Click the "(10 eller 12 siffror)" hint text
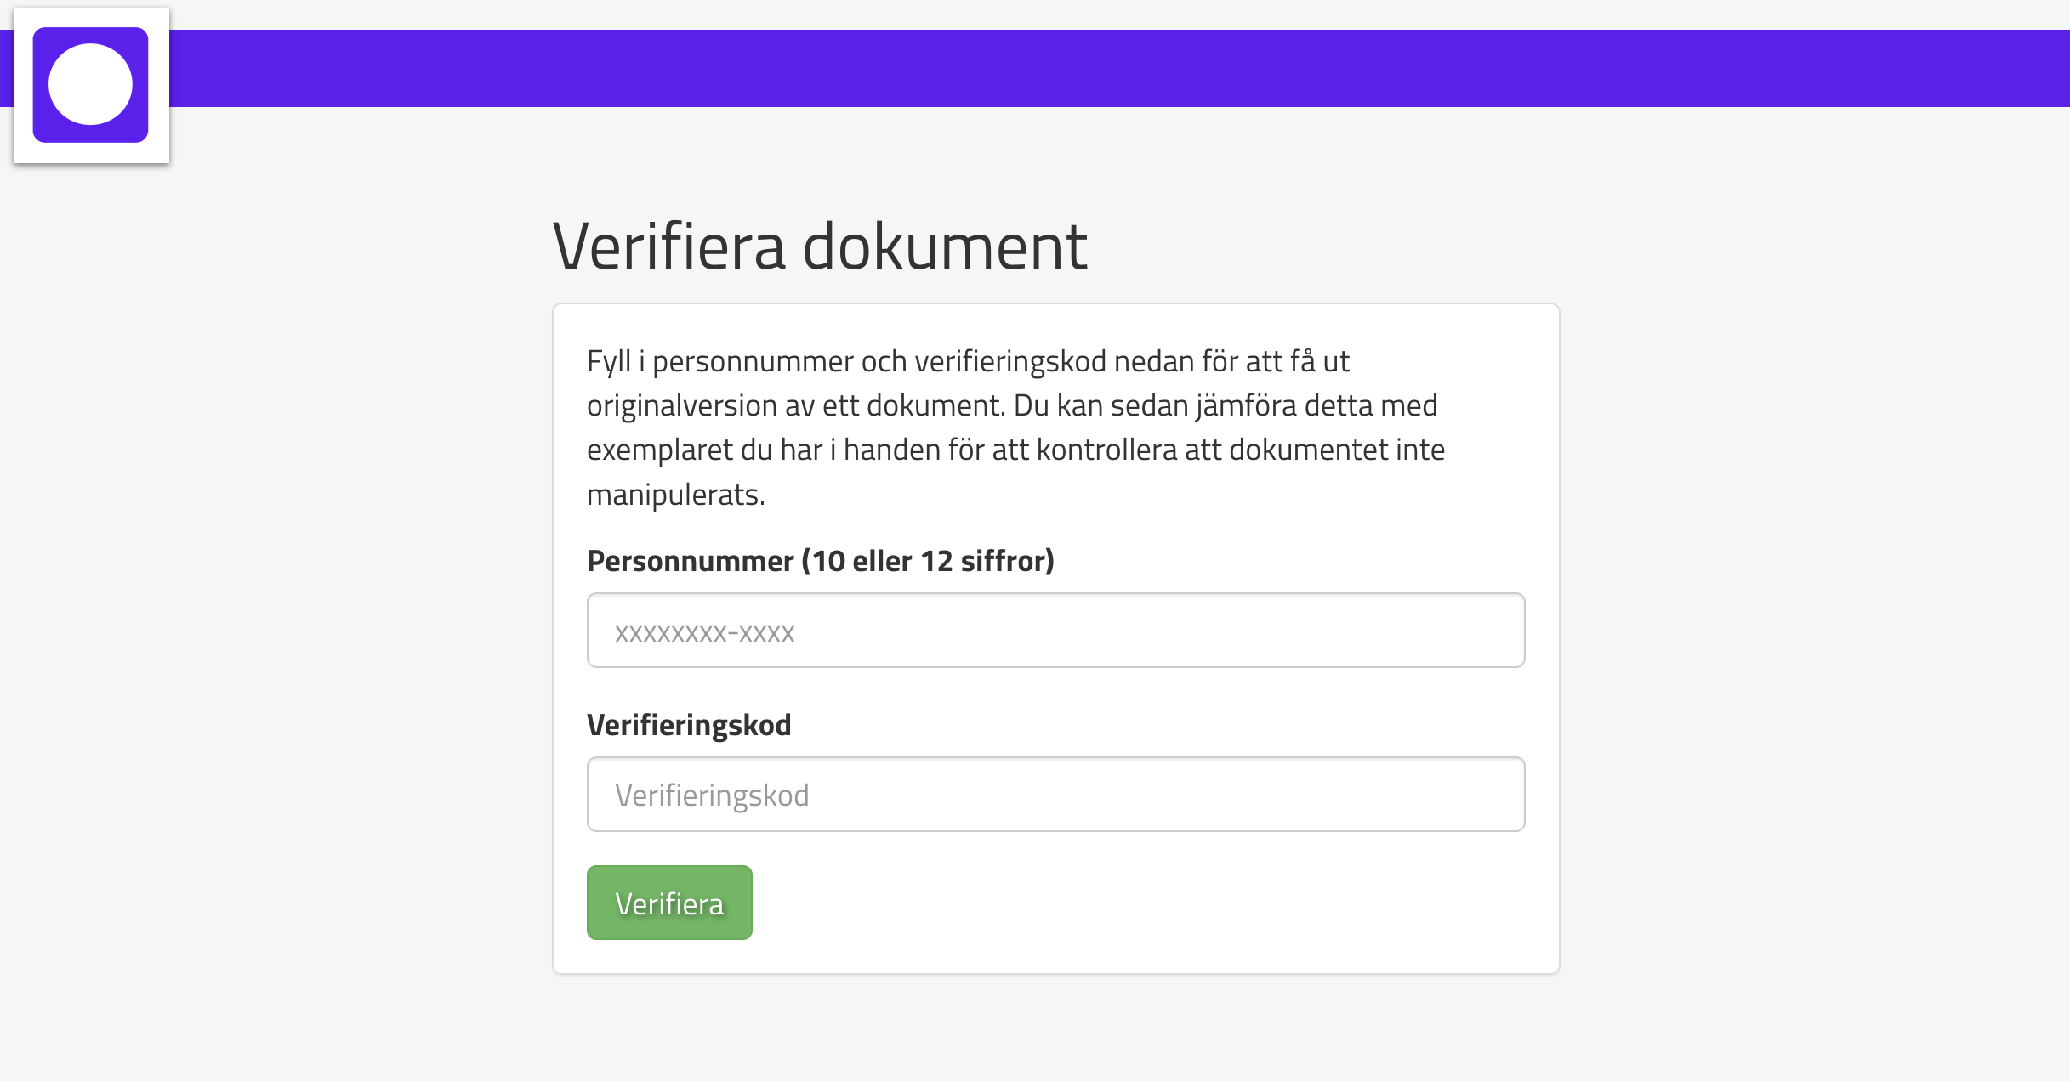This screenshot has height=1081, width=2070. tap(928, 561)
